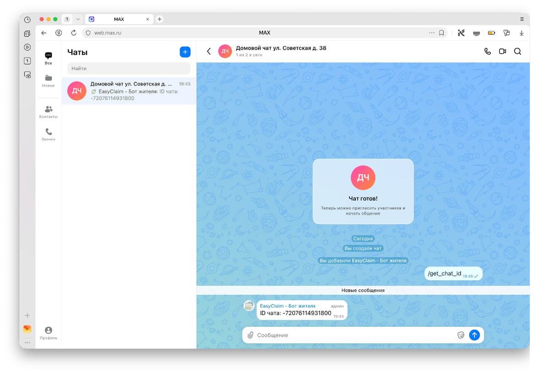Bookmark the page via the flag icon

tap(441, 33)
